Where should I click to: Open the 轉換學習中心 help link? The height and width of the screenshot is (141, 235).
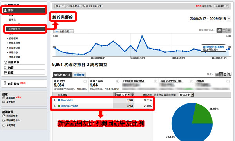pos(13,121)
